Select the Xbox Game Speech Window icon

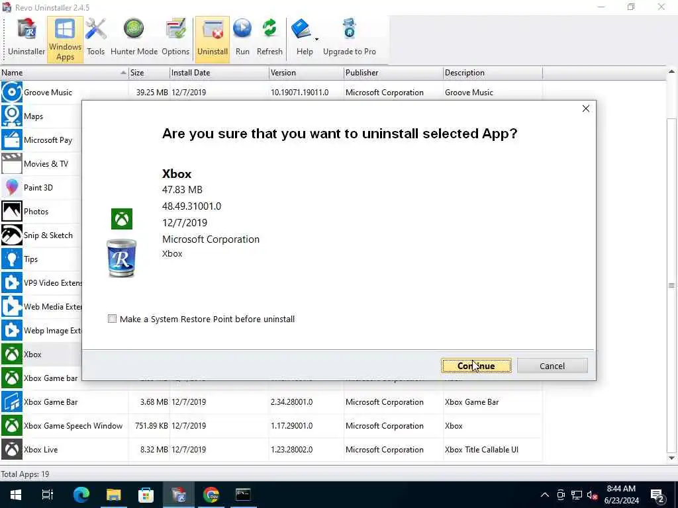[12, 425]
